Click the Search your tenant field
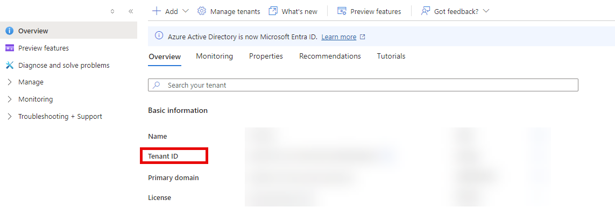The height and width of the screenshot is (214, 615). coord(363,85)
